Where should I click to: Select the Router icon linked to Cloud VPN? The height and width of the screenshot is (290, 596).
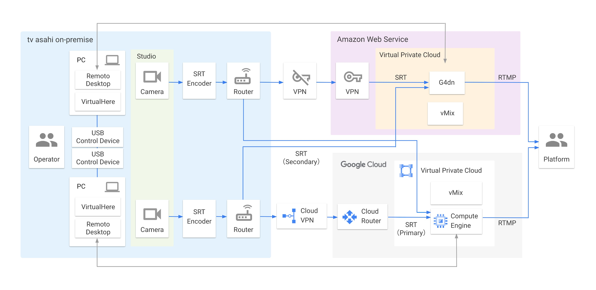pos(244,213)
